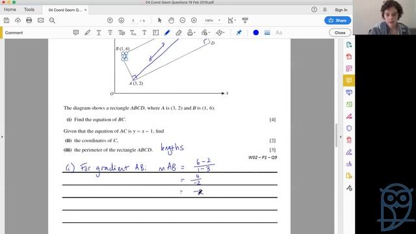Screen dimensions: 416x234
Task: Save the PDF file
Action: point(6,20)
